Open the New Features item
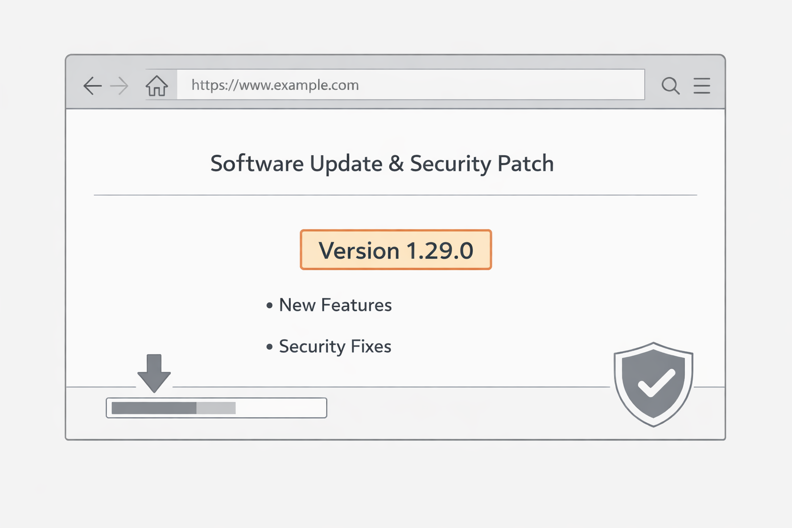This screenshot has width=792, height=528. [x=335, y=305]
